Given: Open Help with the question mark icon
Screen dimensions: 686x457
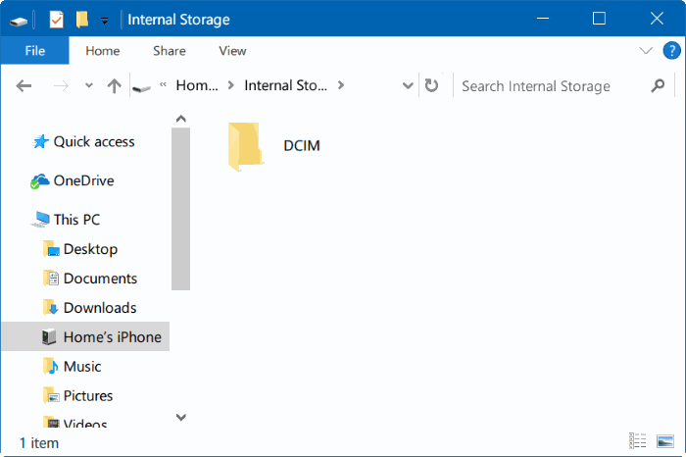Looking at the screenshot, I should [x=671, y=50].
